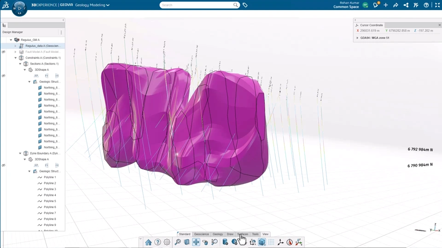Switch to the Tools toolbar tab

[255, 234]
